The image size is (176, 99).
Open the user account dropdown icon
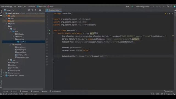(x=127, y=7)
